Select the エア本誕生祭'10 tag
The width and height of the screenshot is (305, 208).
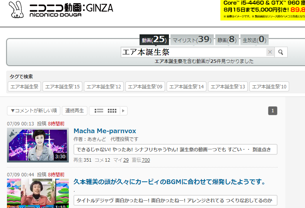pyautogui.click(x=269, y=86)
